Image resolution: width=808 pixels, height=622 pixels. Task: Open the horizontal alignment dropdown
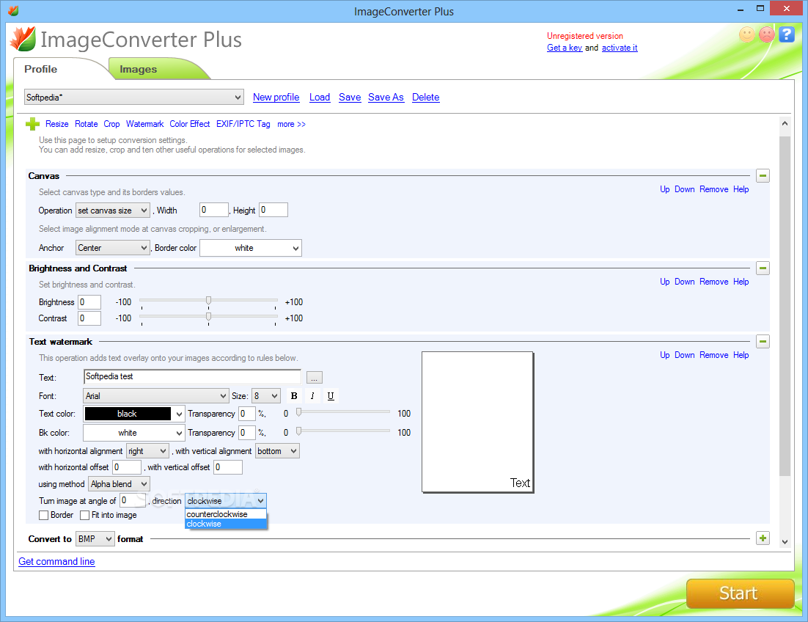148,451
